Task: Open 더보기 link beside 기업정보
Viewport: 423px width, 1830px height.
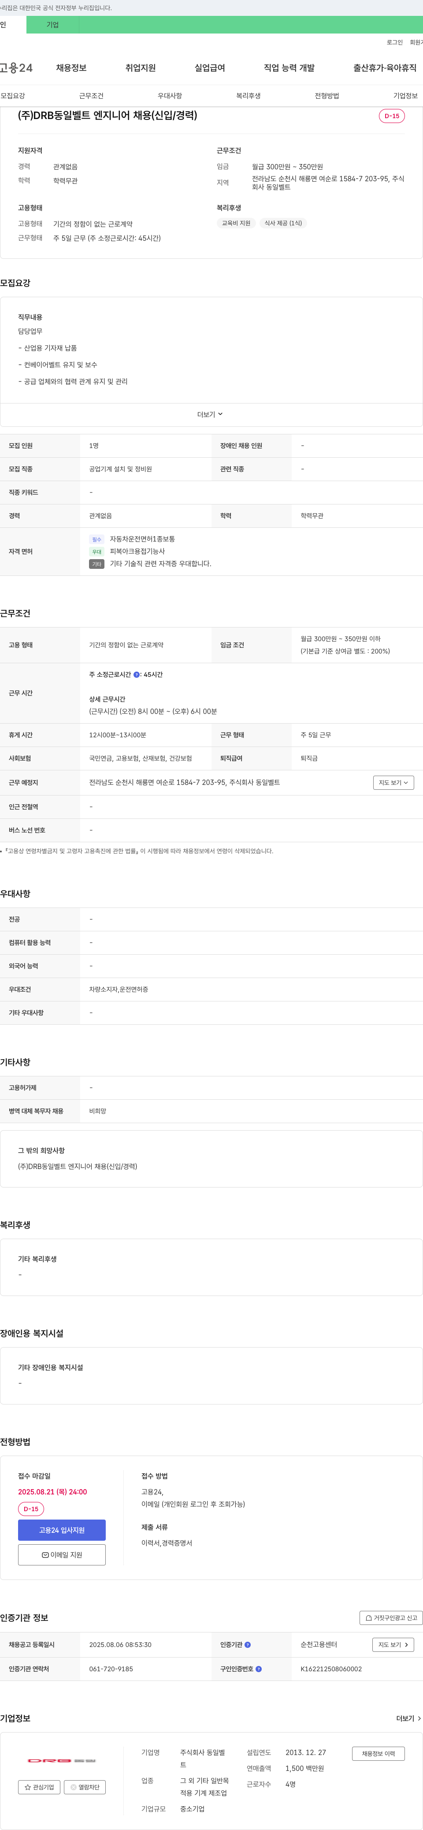Action: click(x=408, y=1718)
